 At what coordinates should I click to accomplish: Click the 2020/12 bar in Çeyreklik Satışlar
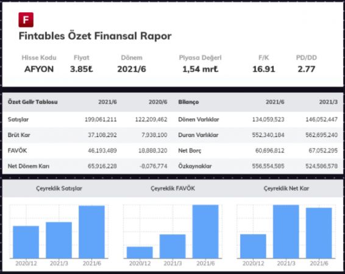coord(26,242)
